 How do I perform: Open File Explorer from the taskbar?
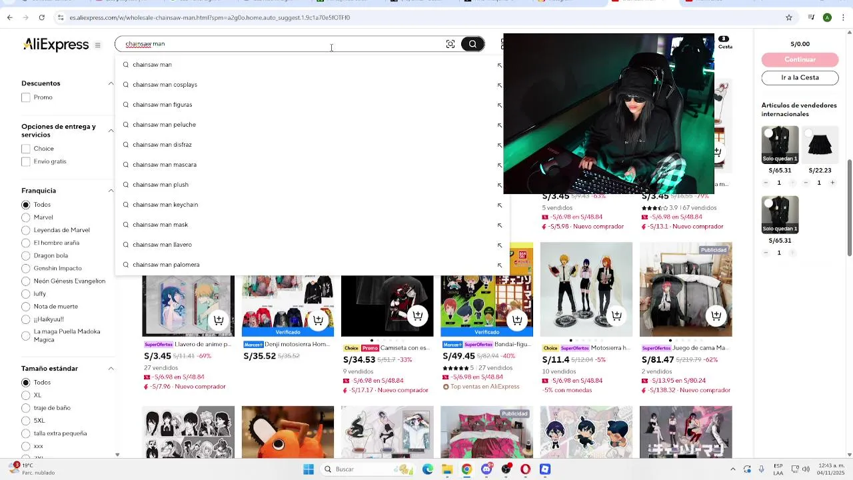tap(447, 469)
